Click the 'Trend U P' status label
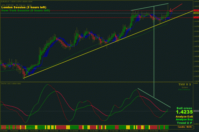The width and height of the screenshot is (199, 132). pos(184,123)
